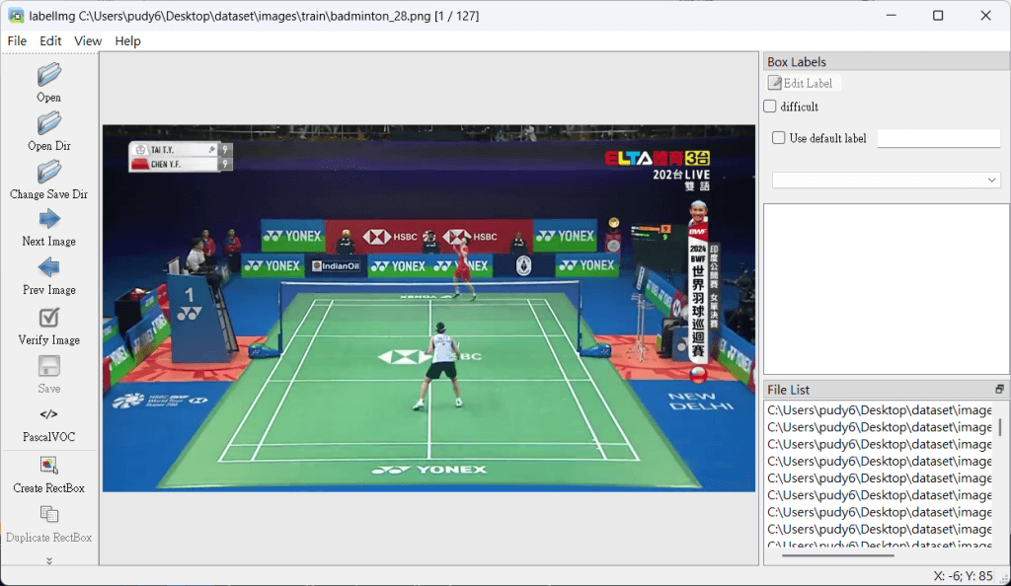Switch annotation format from PascalVOC

click(48, 415)
